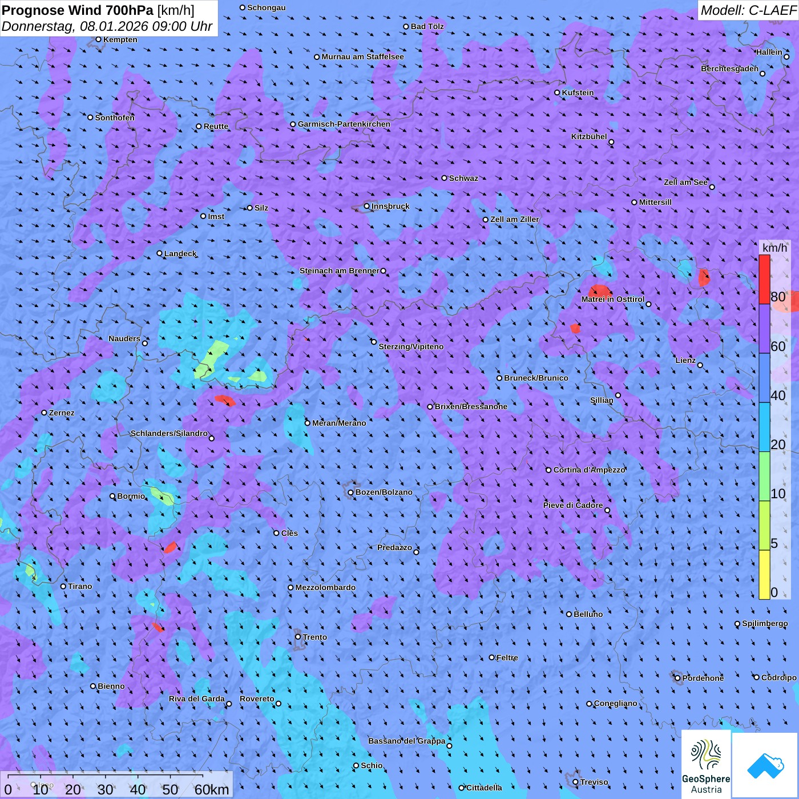Click the '80' value on the legend

pyautogui.click(x=778, y=297)
